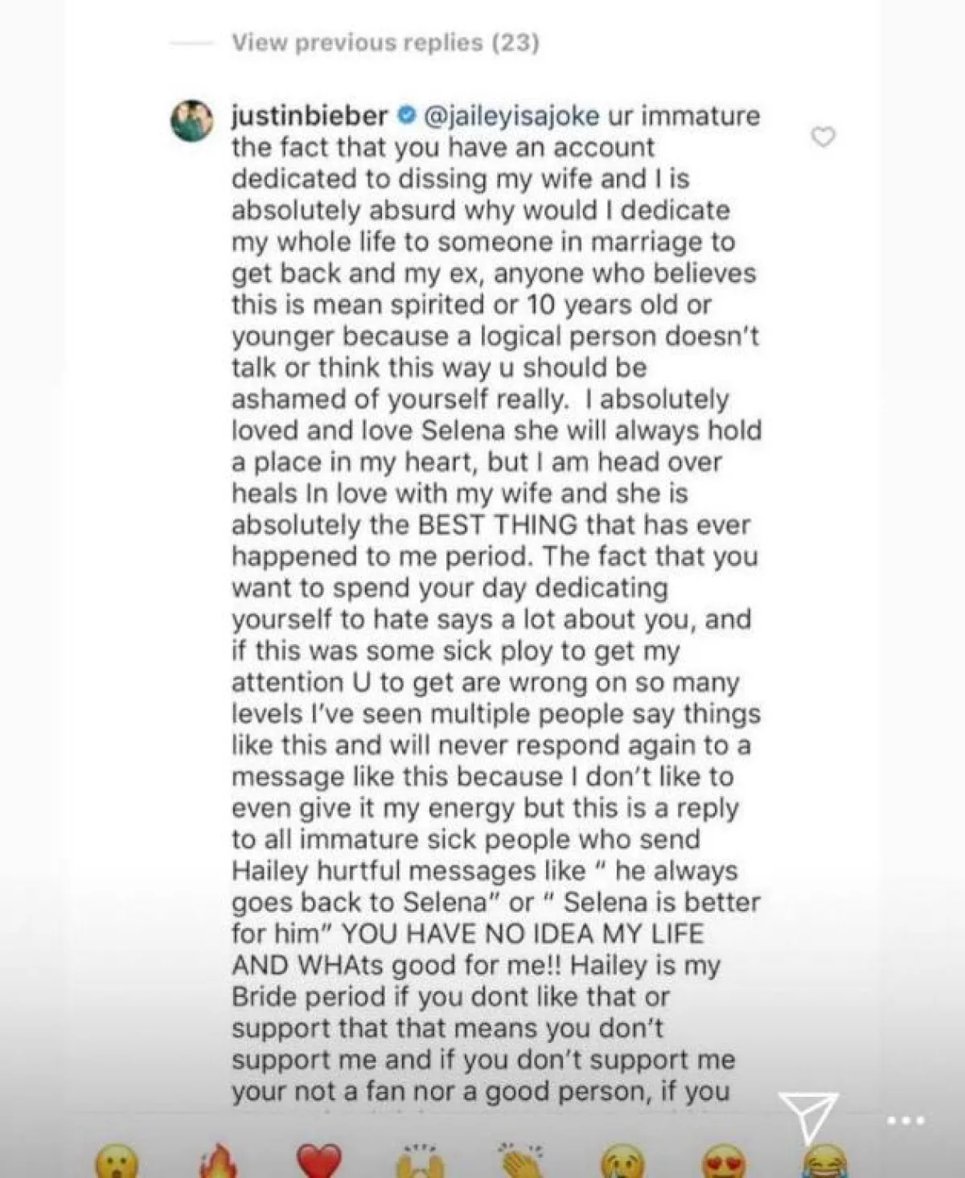
Task: Click the line left of View previous replies
Action: [x=193, y=43]
